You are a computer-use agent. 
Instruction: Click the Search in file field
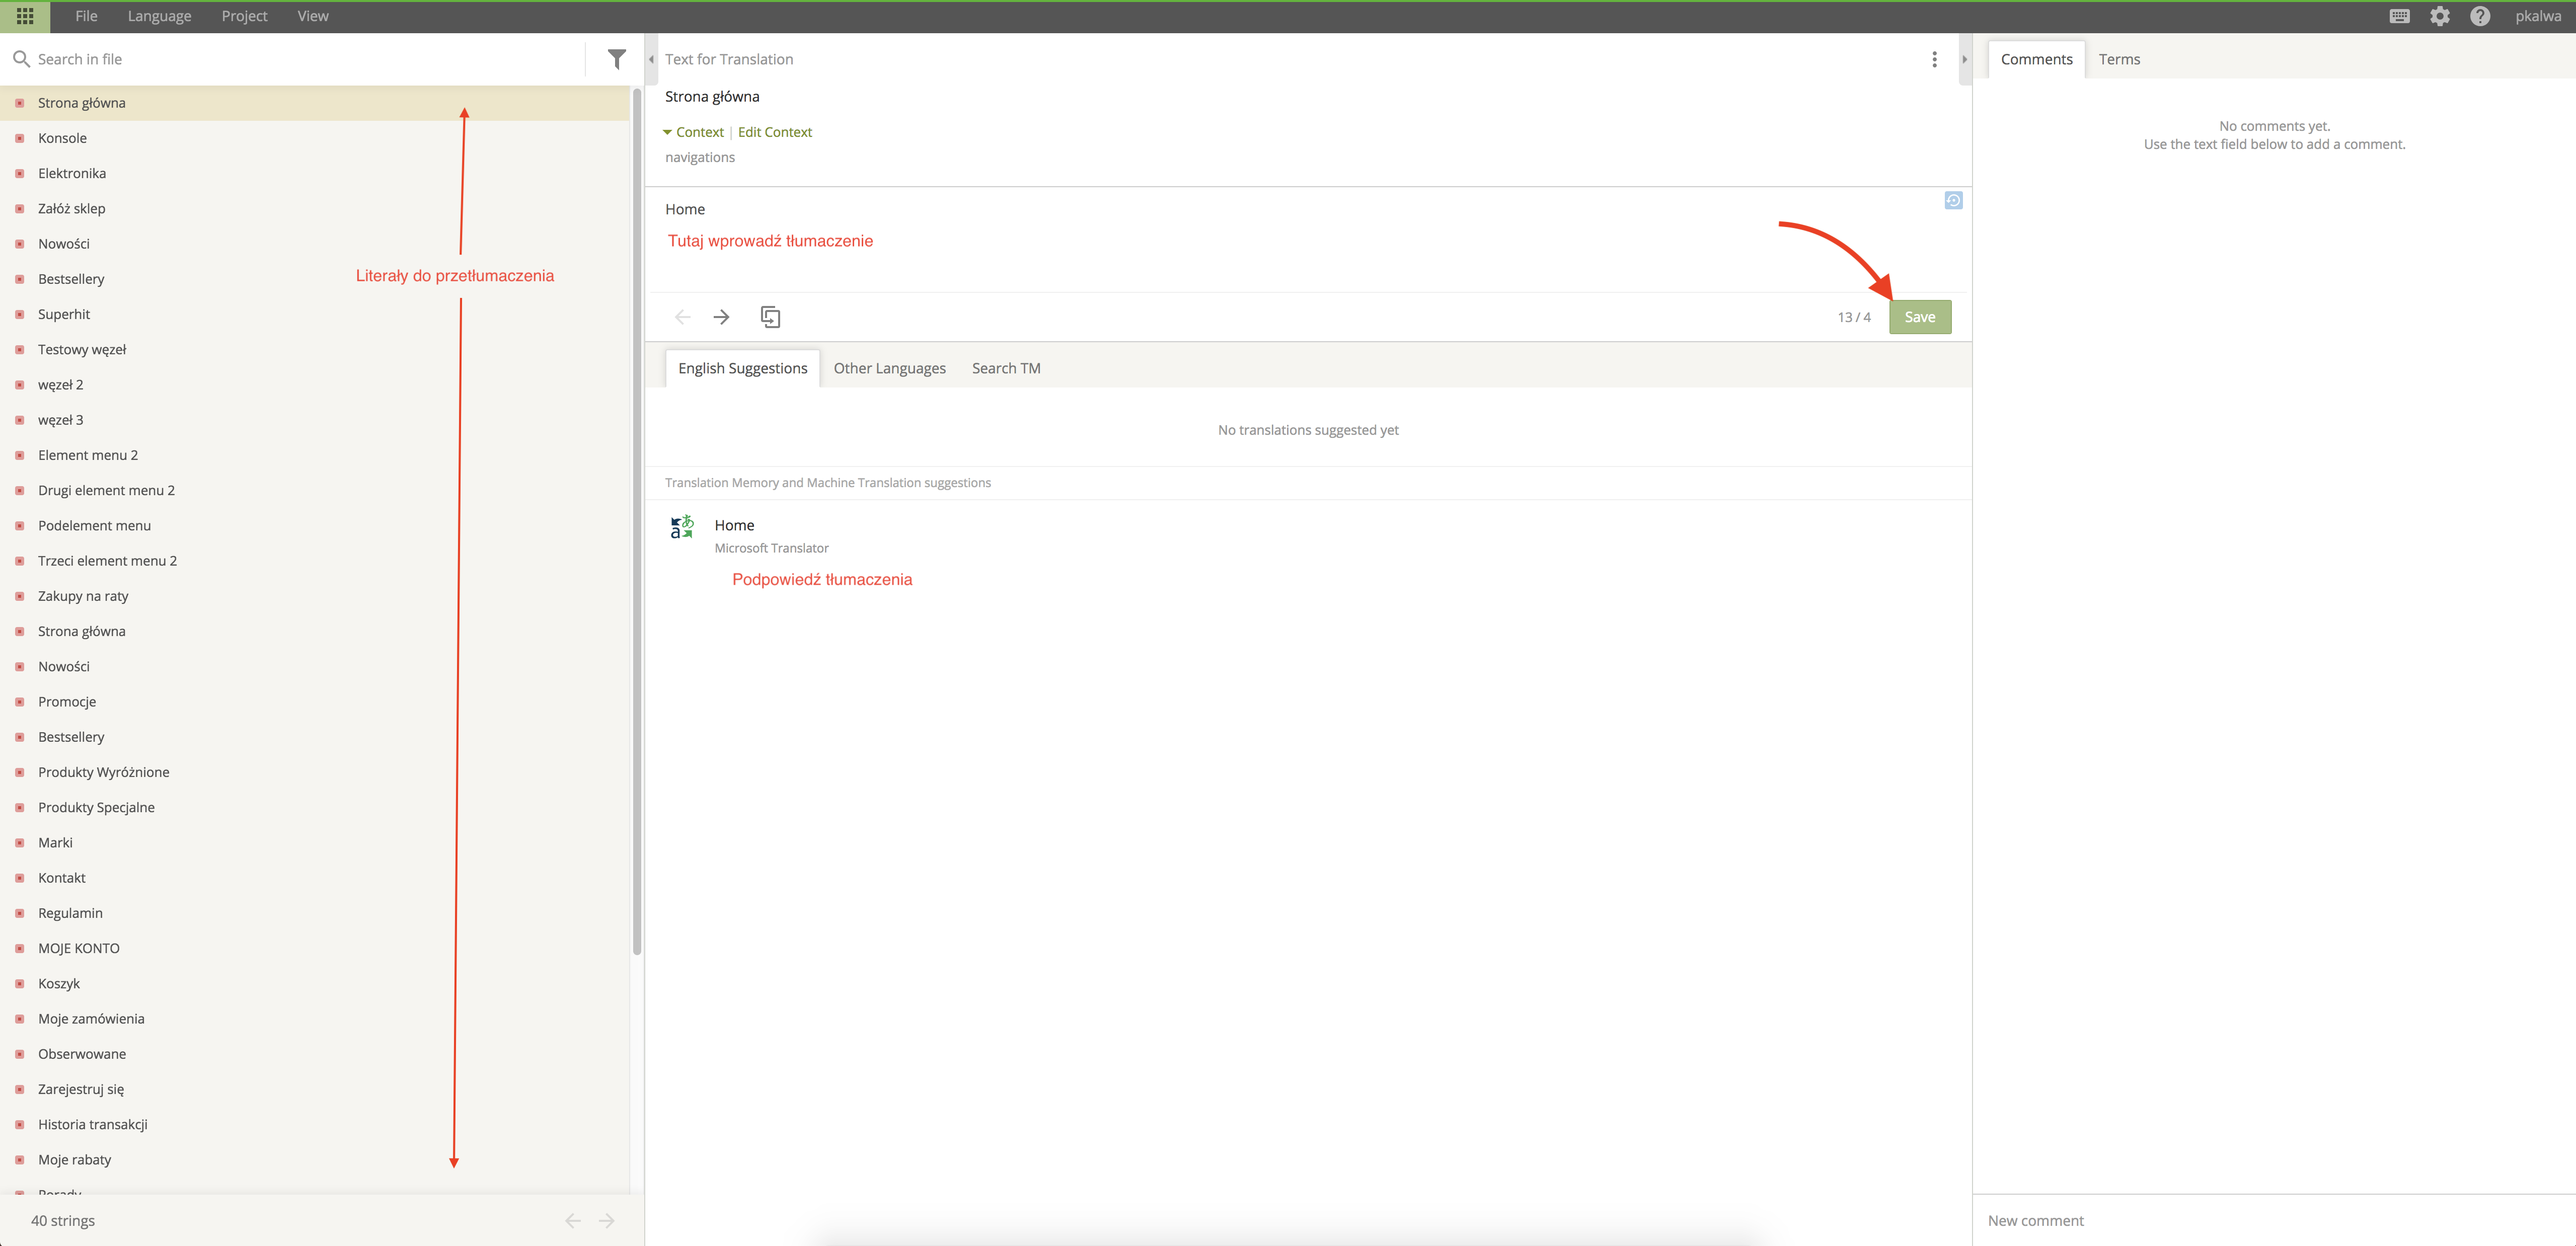300,59
